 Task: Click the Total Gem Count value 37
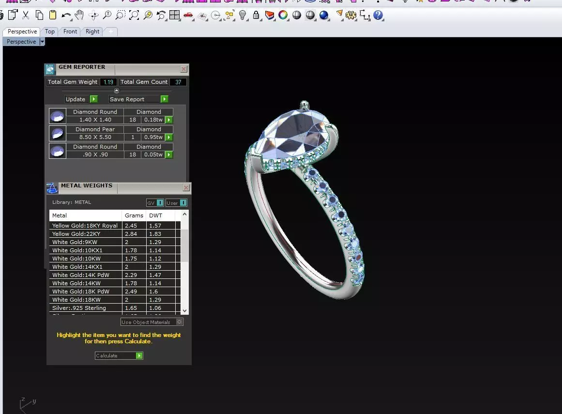tap(178, 82)
